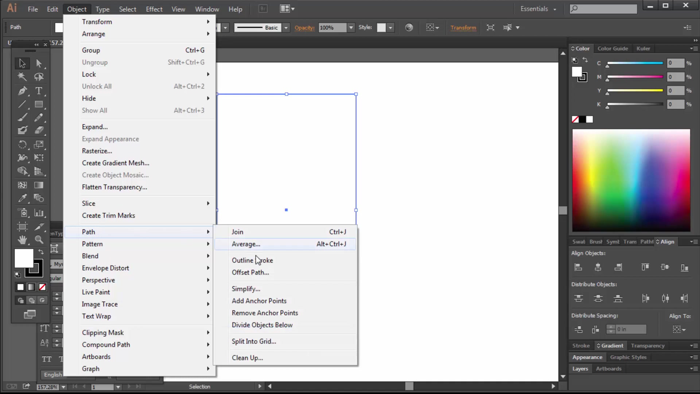
Task: Swap the fill and stroke colors
Action: [41, 252]
